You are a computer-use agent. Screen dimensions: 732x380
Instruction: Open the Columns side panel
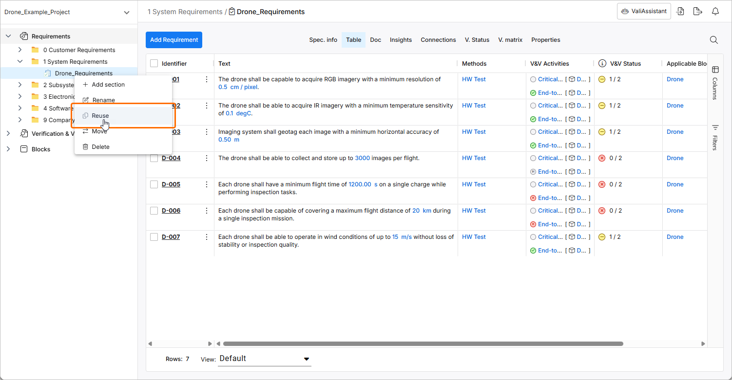pyautogui.click(x=715, y=83)
